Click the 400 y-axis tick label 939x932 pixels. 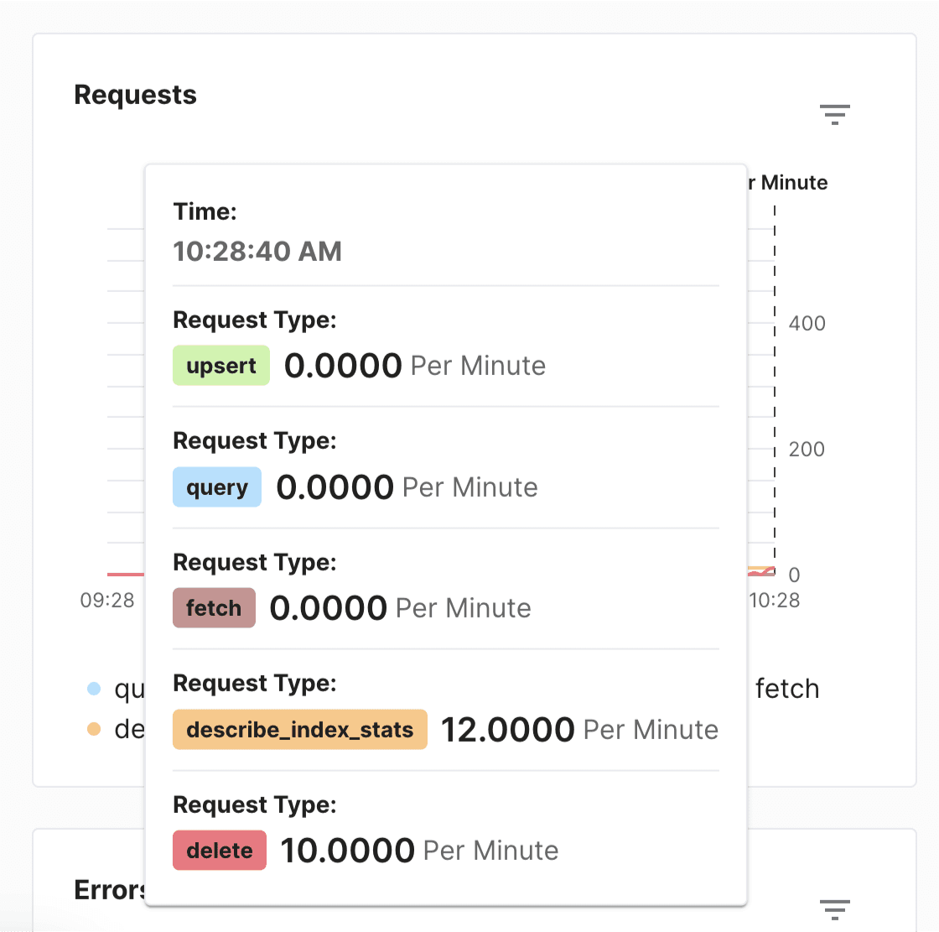pos(807,324)
